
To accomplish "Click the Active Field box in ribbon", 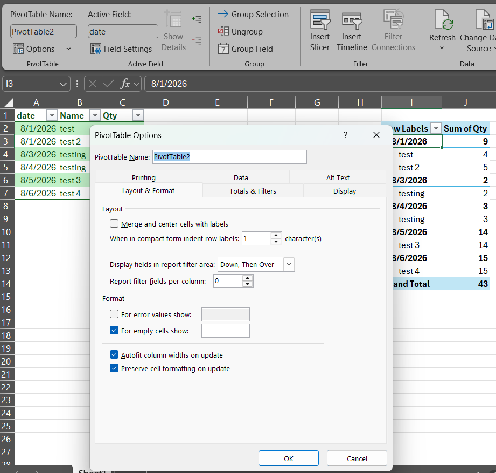I will tap(123, 31).
